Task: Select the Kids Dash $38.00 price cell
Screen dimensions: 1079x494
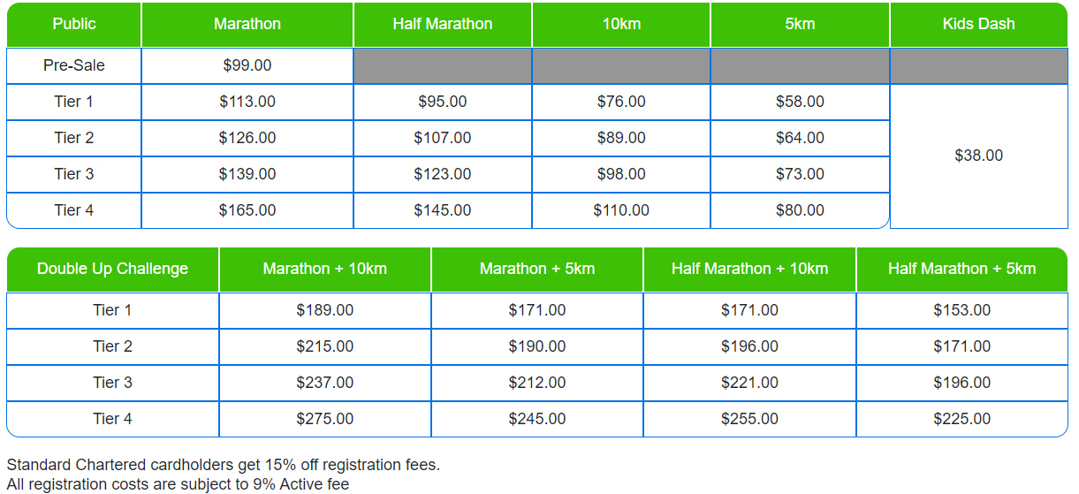Action: coord(978,156)
